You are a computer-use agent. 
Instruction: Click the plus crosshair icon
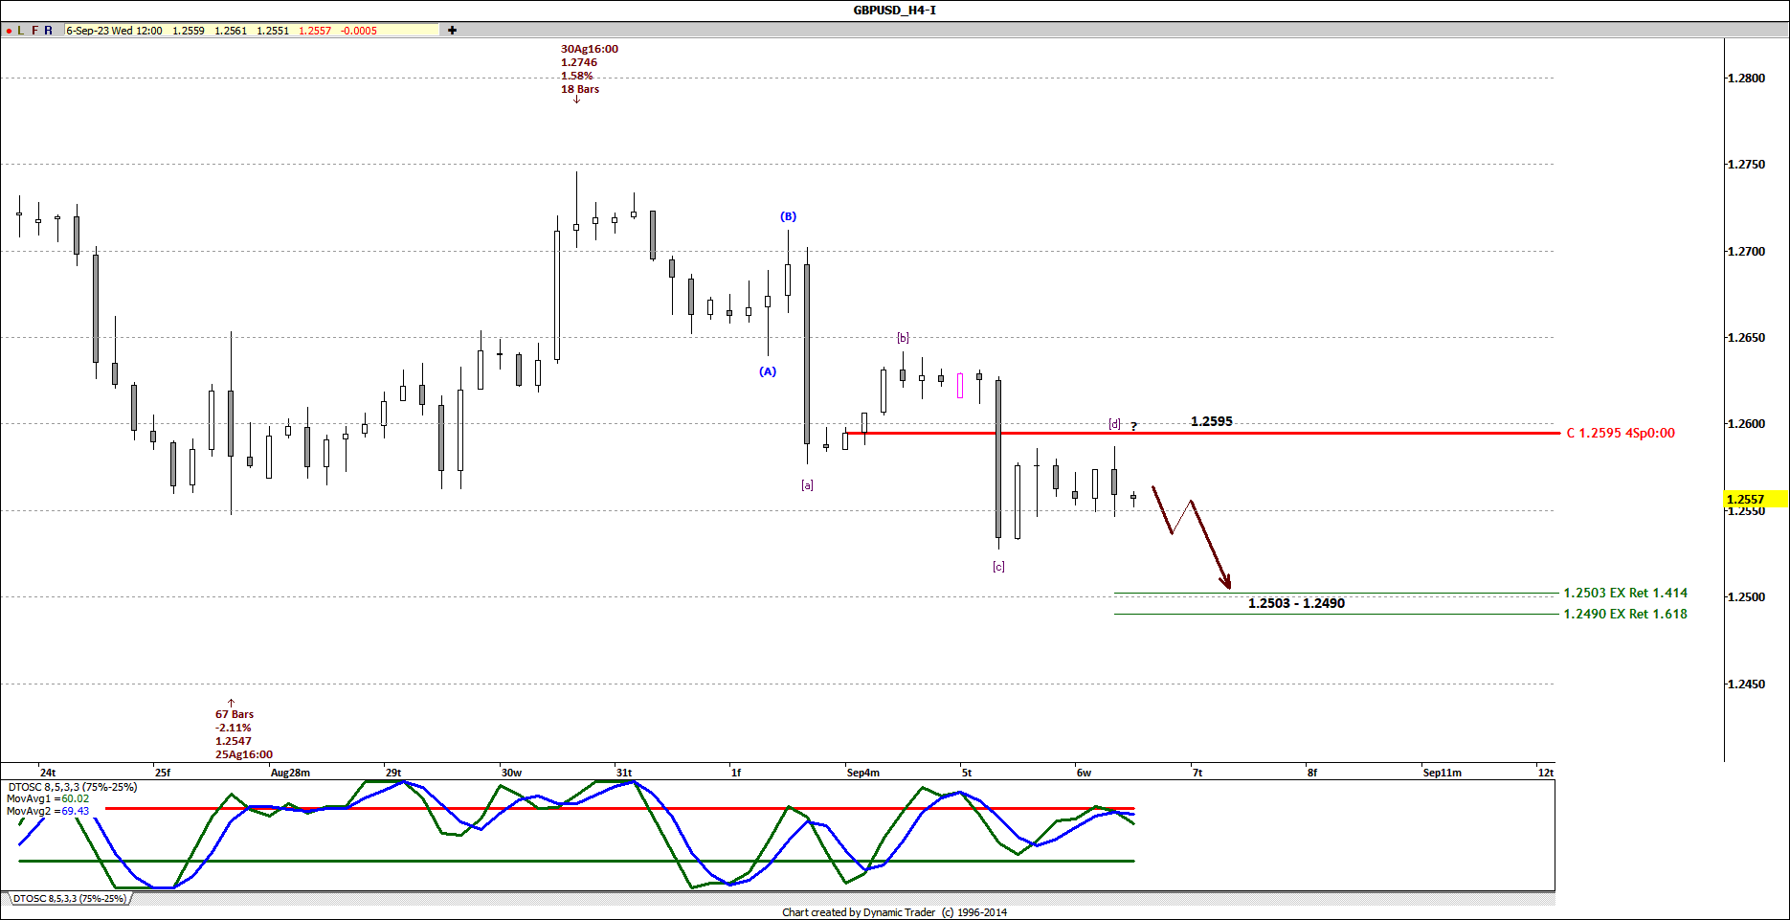[452, 31]
